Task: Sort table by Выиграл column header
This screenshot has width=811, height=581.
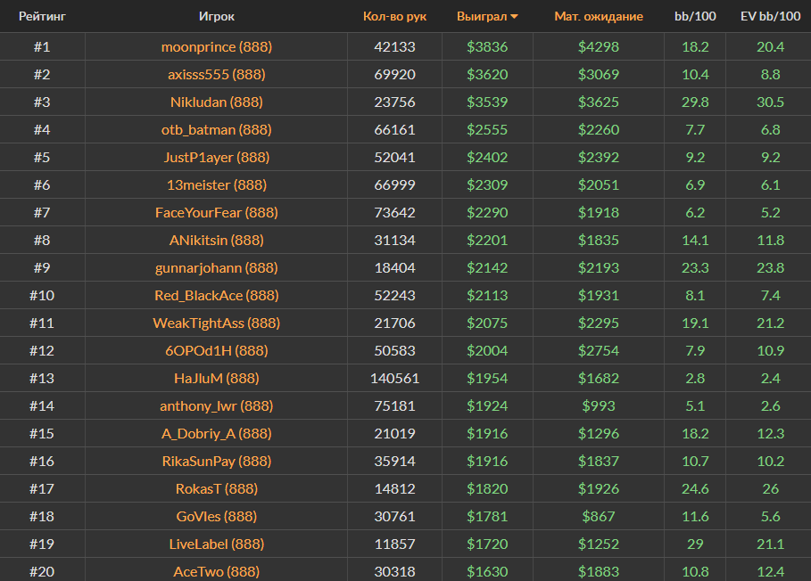Action: click(x=481, y=16)
